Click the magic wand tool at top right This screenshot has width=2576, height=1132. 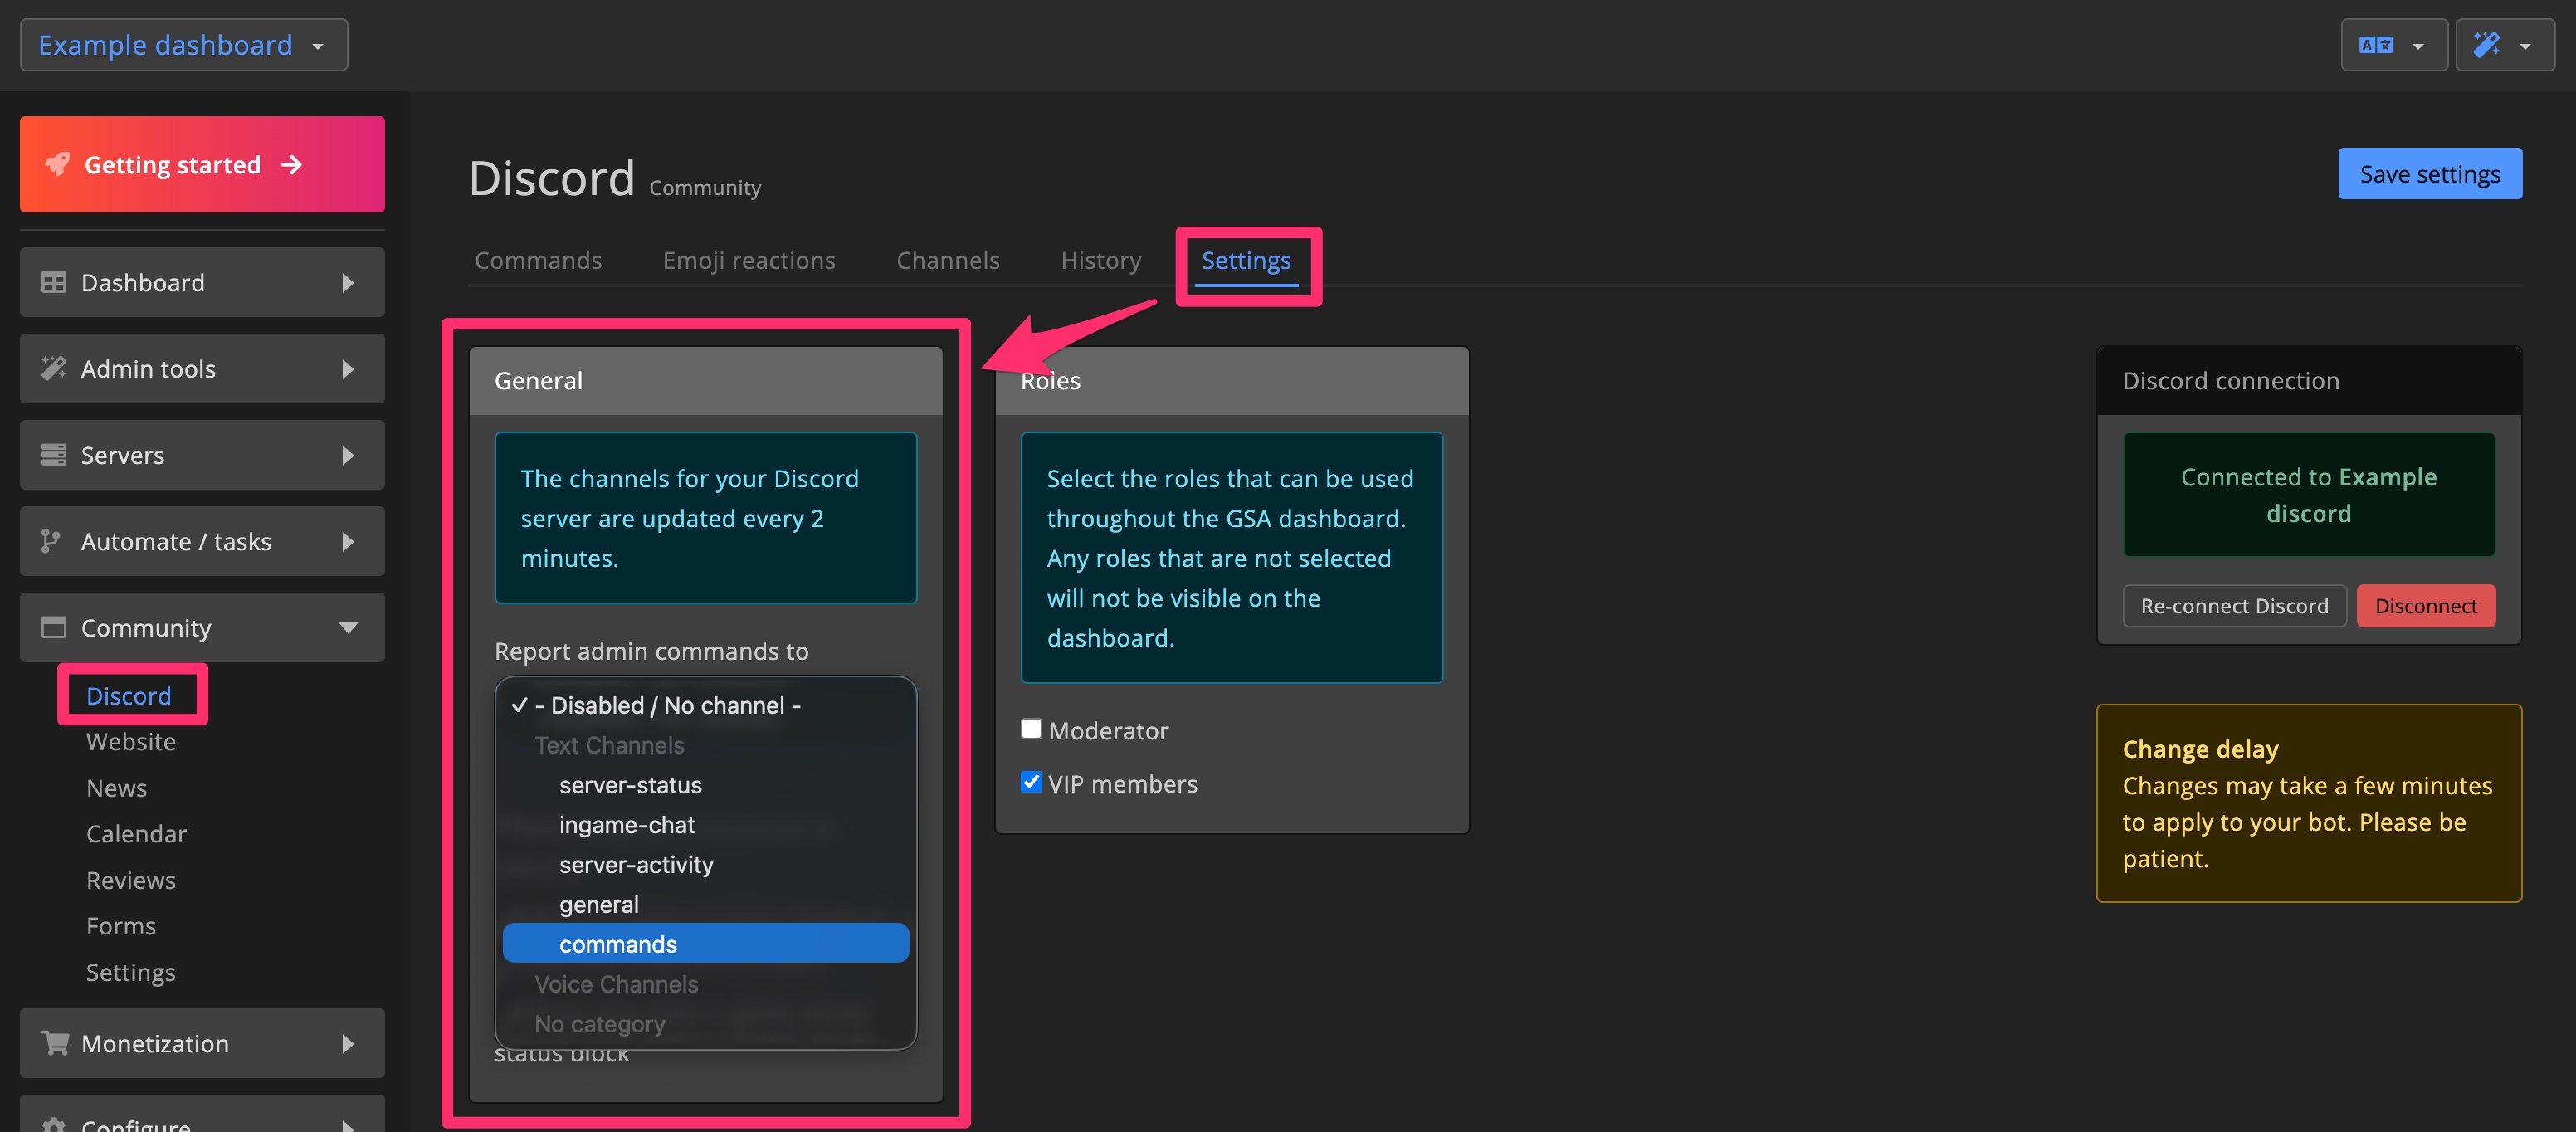coord(2487,44)
